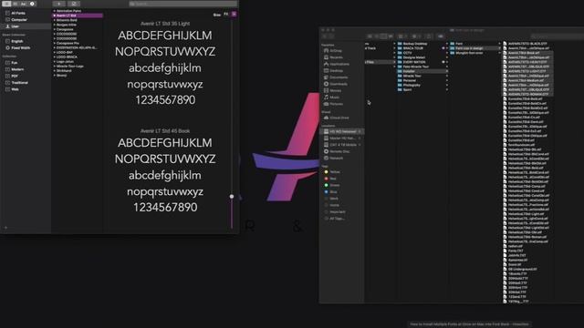The width and height of the screenshot is (584, 328).
Task: Open the Fun font collection
Action: point(15,63)
